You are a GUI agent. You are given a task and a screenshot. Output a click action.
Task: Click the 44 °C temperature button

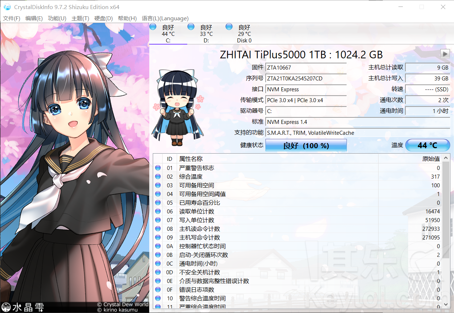[x=428, y=145]
